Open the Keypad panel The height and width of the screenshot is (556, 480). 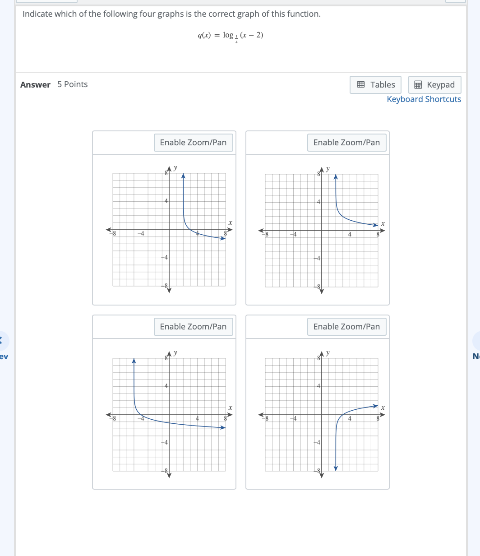tap(434, 84)
